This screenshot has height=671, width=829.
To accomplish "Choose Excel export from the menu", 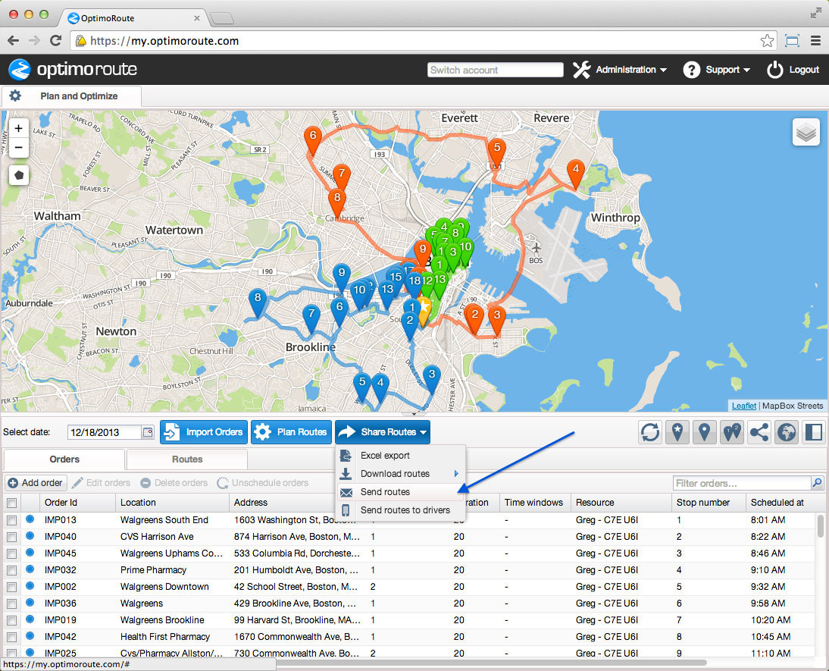I will click(401, 456).
